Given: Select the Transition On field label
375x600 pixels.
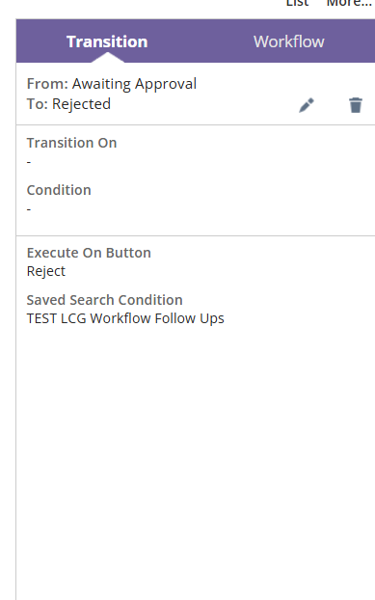Looking at the screenshot, I should click(x=72, y=143).
